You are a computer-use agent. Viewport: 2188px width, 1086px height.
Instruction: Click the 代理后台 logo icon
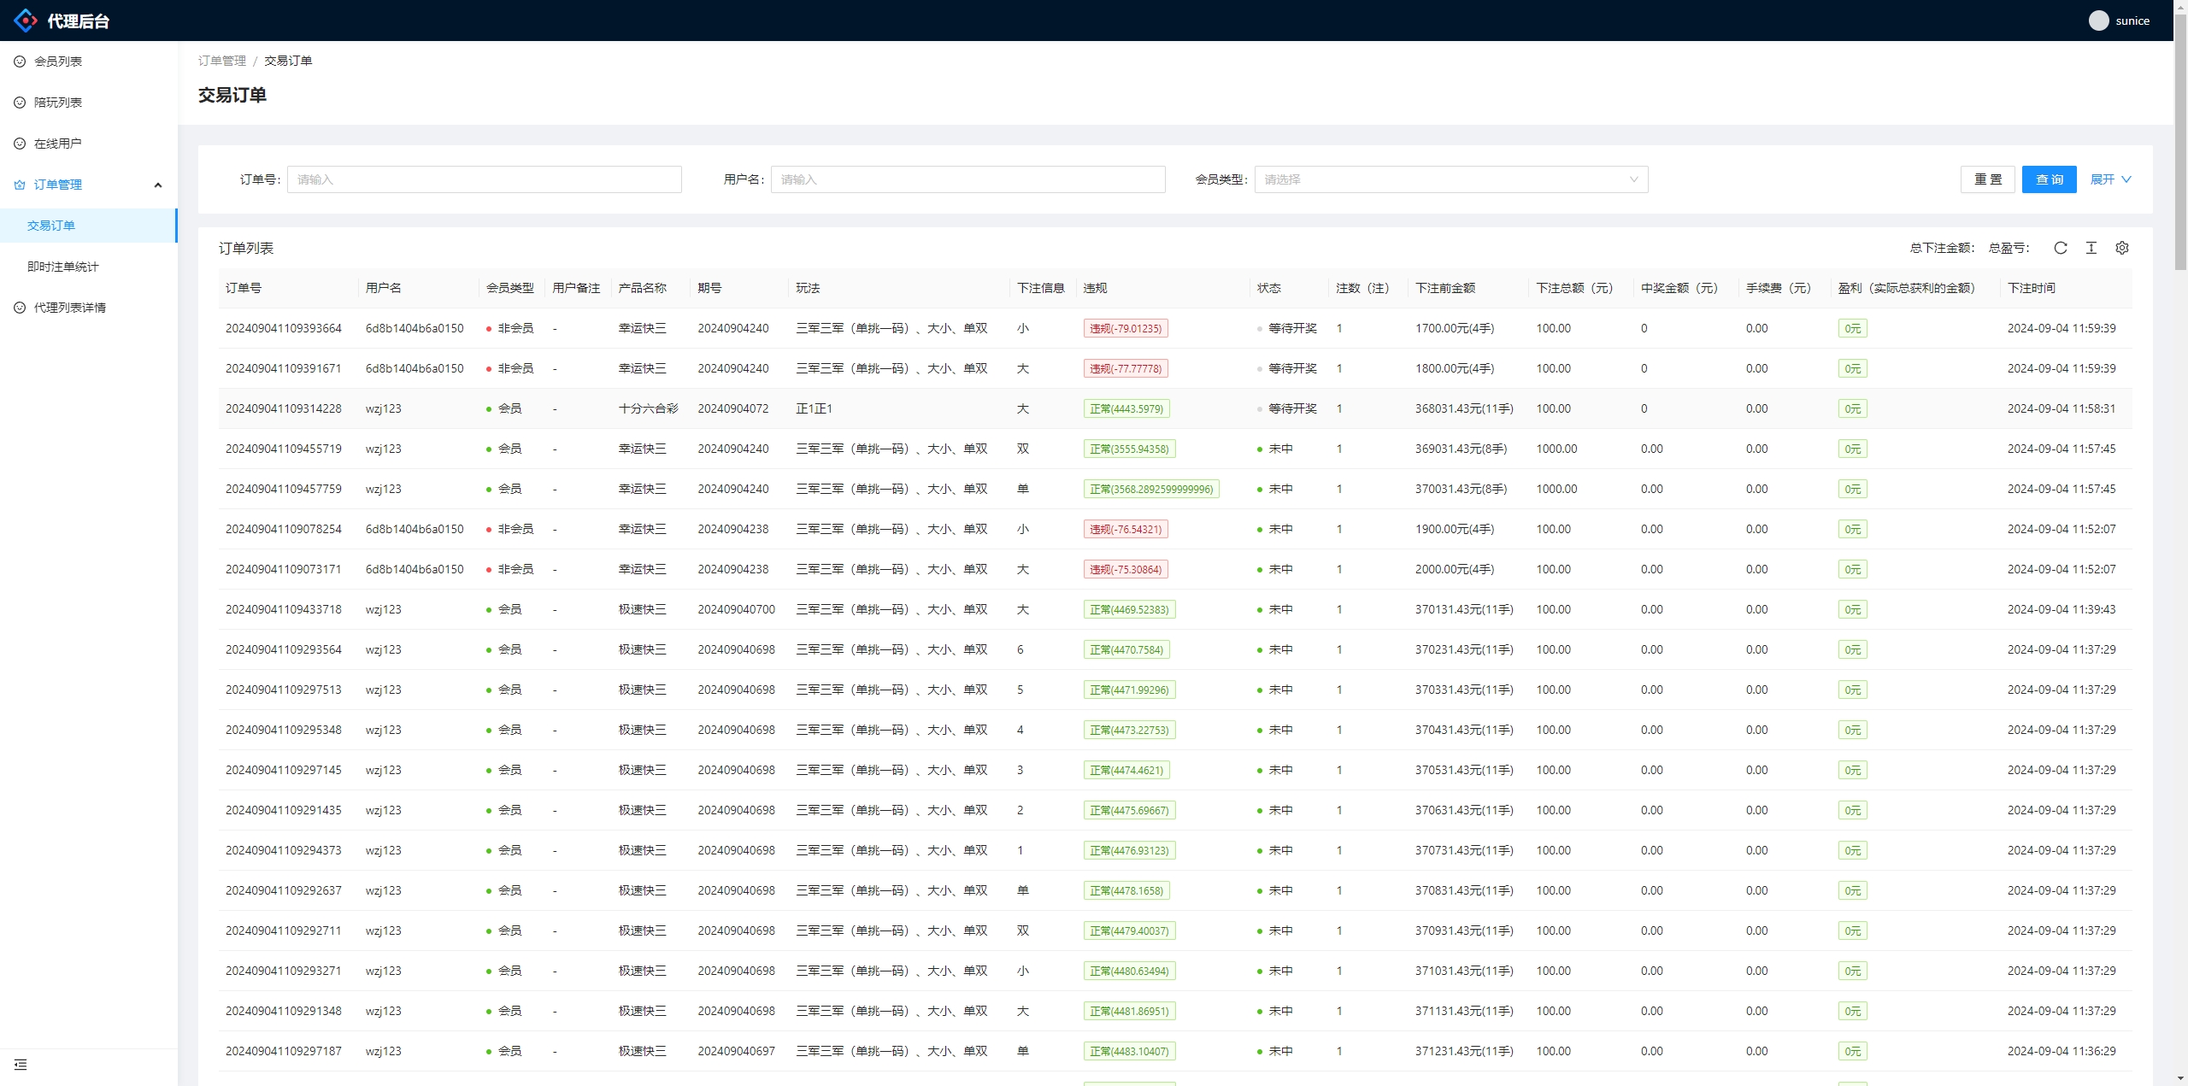(x=26, y=21)
